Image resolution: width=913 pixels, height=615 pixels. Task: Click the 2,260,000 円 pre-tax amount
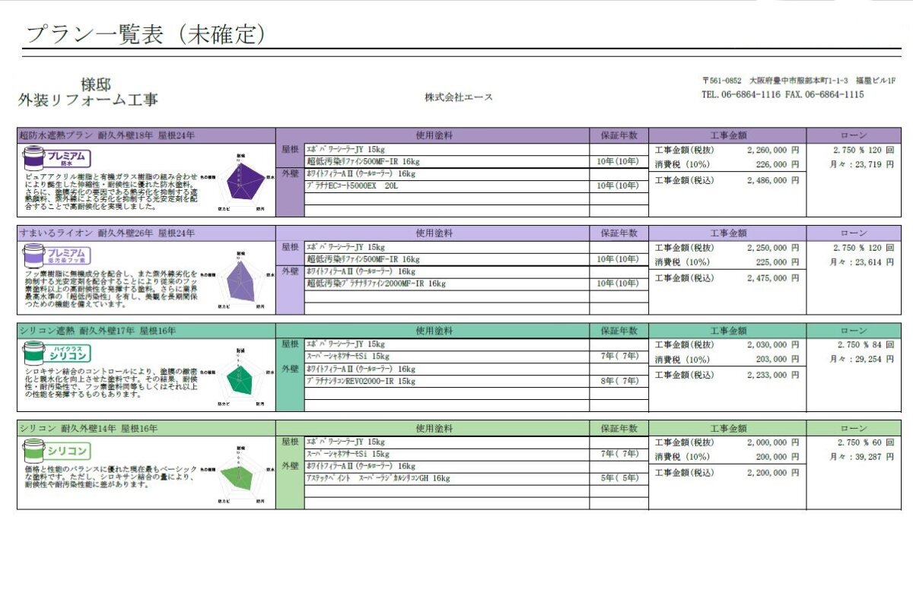click(x=773, y=150)
